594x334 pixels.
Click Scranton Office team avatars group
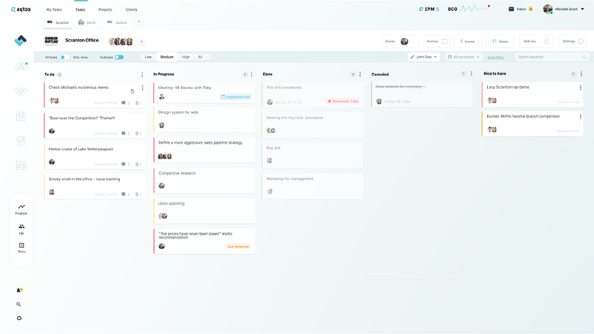pyautogui.click(x=121, y=41)
